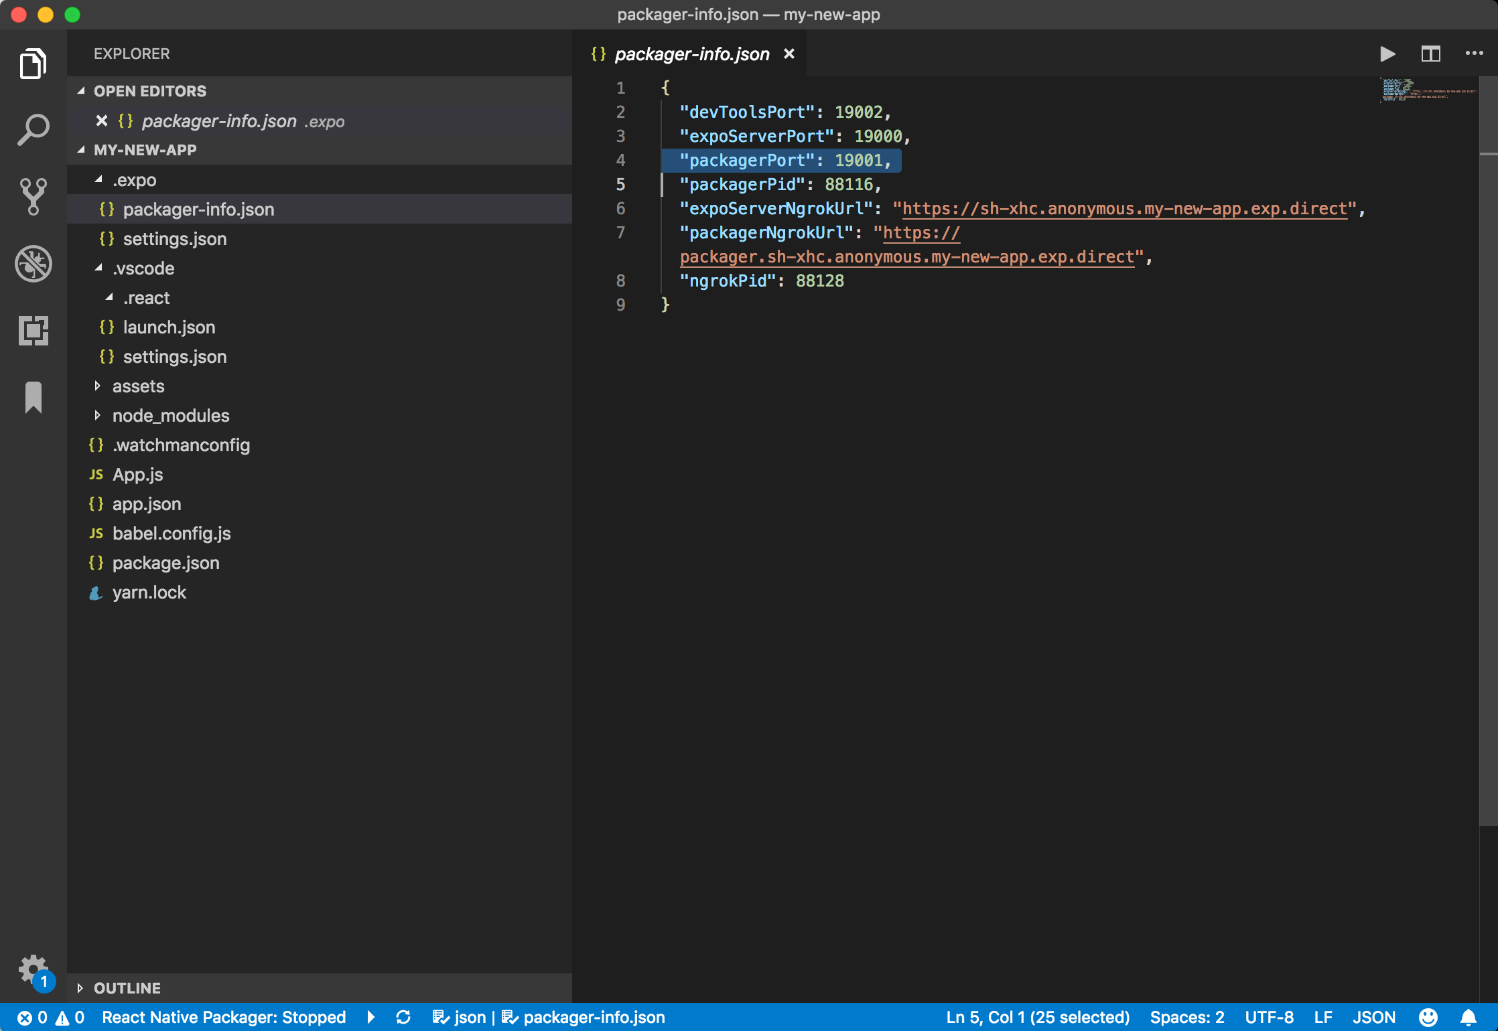Select the Explorer files icon
Screen dimensions: 1498x1031
pos(33,63)
